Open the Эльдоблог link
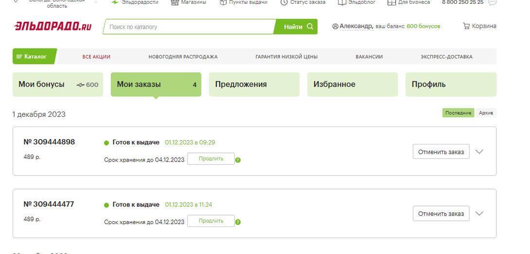Viewport: 530px width, 254px height. coord(356,2)
